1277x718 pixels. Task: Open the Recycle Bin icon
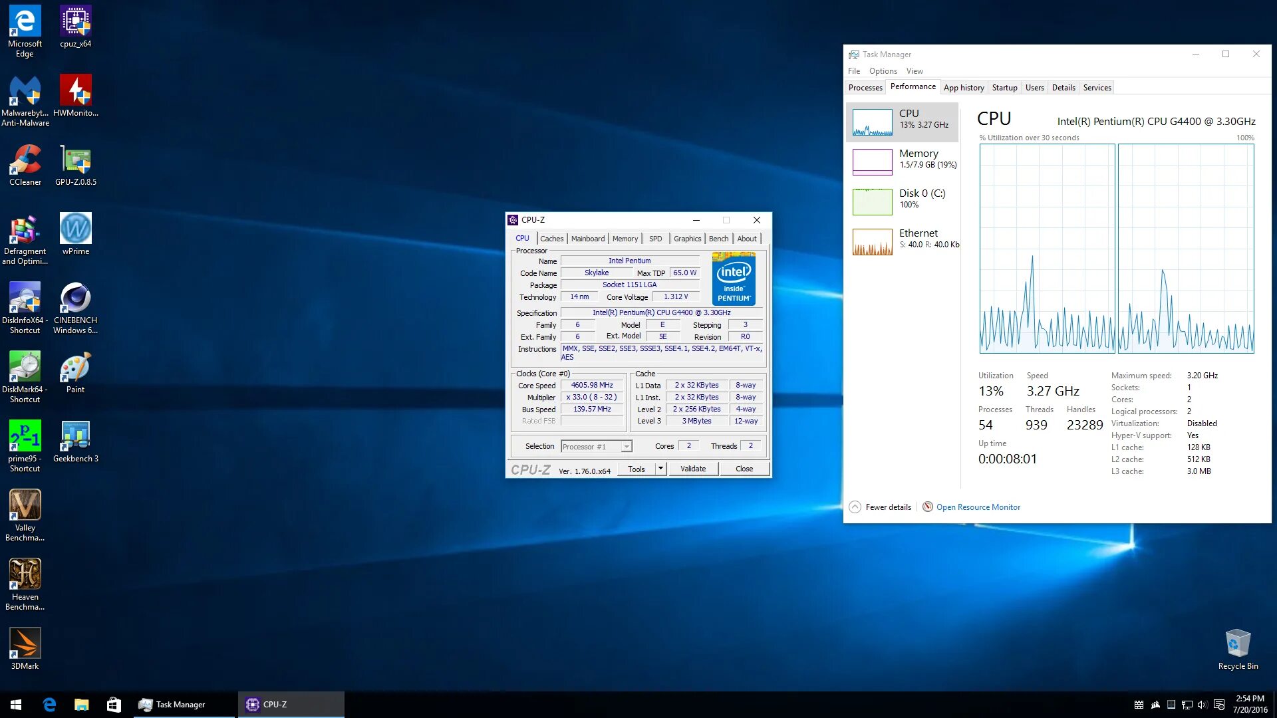tap(1238, 649)
